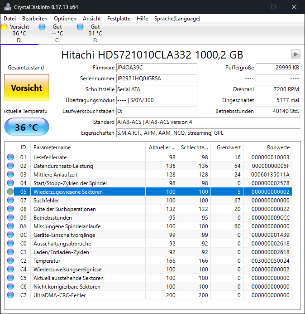Click the status orb for Aktuell ausstehende Sektoren
Screen dimensions: 305x314
point(10,278)
